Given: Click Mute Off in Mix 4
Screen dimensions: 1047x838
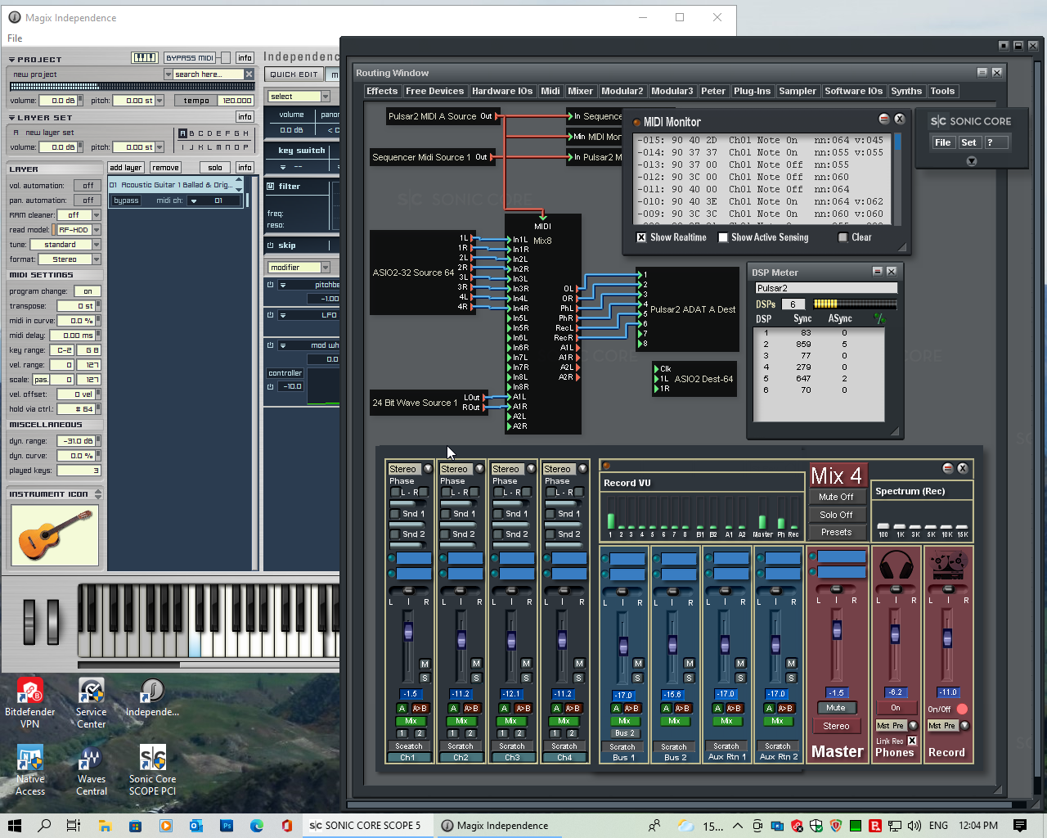Looking at the screenshot, I should tap(836, 497).
